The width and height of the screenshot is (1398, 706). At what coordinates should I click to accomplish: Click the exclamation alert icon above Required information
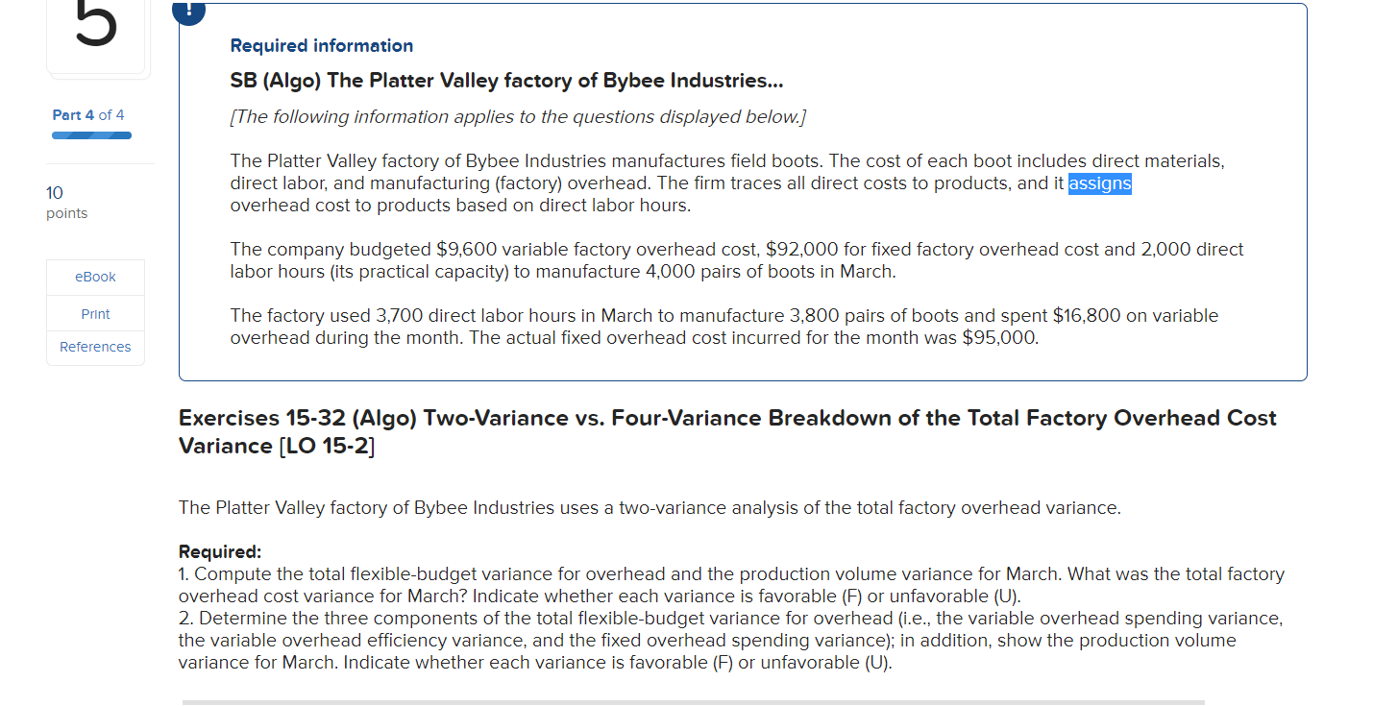click(187, 11)
